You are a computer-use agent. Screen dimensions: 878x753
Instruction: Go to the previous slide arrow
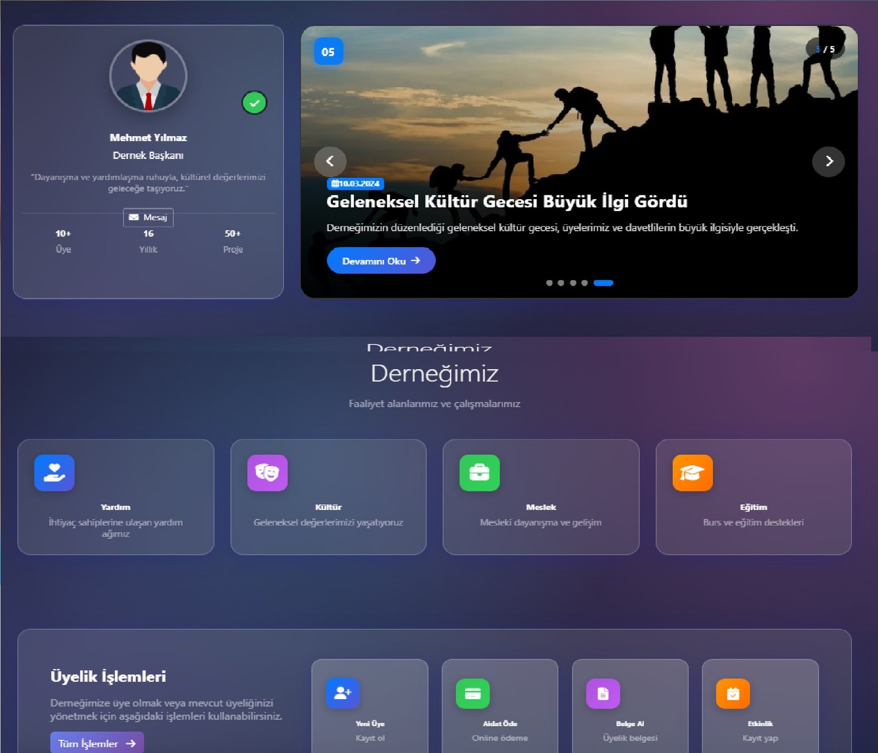point(330,161)
